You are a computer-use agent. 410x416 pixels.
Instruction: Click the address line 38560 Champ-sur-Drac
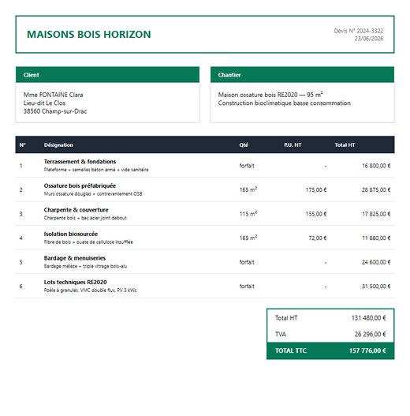point(55,111)
